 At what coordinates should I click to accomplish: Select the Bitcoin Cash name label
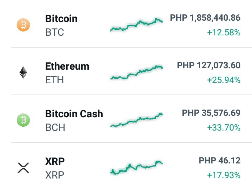tap(74, 114)
